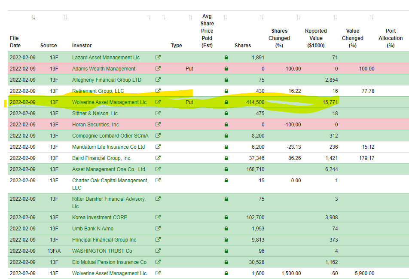Click external link icon beside Sittner & Nelson
The height and width of the screenshot is (279, 409).
click(x=158, y=113)
